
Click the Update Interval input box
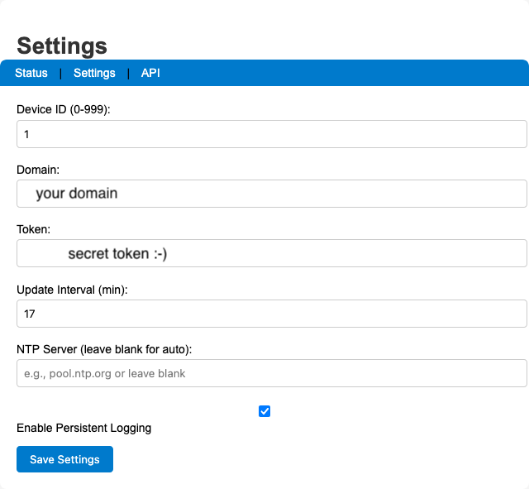tap(271, 314)
